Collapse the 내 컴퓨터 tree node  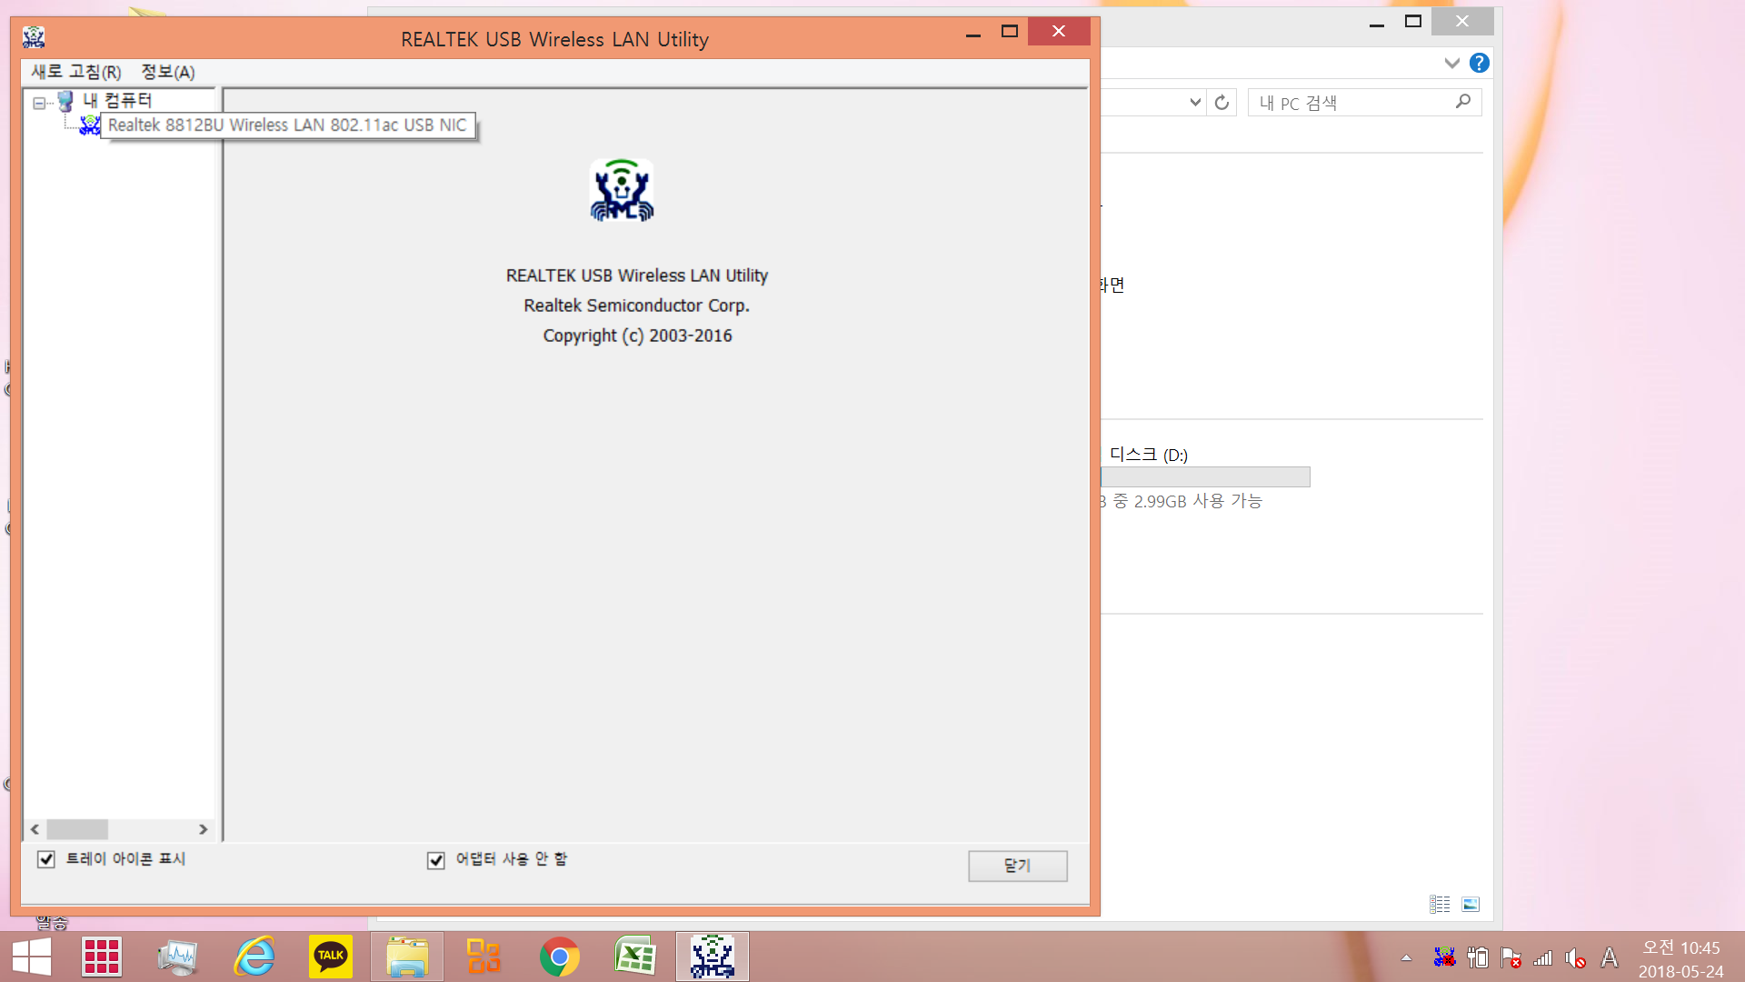coord(39,103)
